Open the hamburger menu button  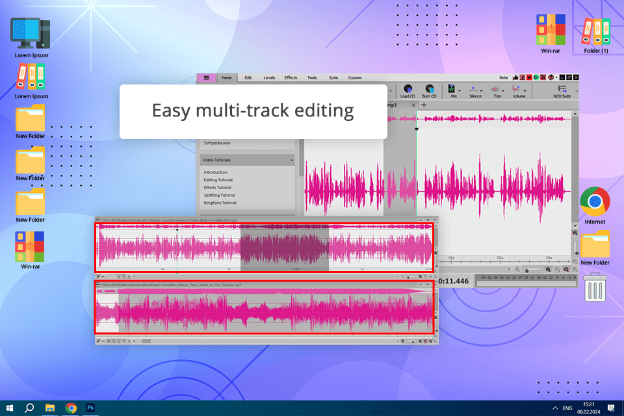click(x=207, y=77)
